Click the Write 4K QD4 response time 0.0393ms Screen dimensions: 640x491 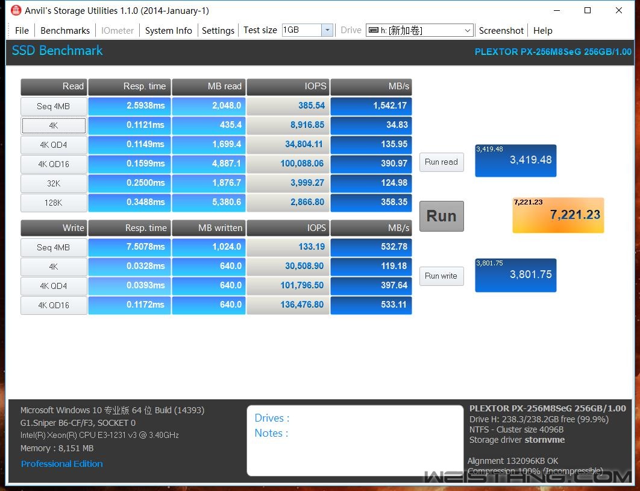tap(130, 285)
